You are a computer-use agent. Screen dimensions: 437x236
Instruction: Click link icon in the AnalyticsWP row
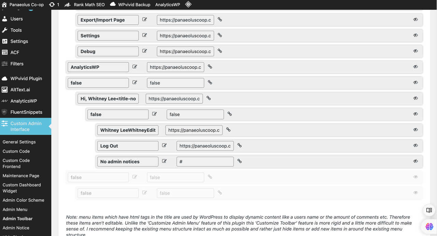[x=210, y=67]
